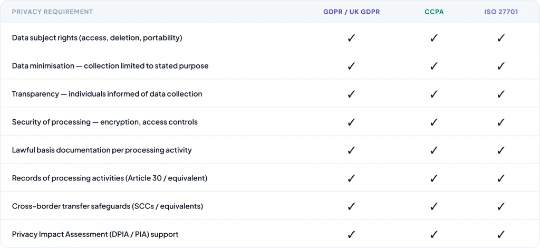Click ISO 27701 checkmark for Privacy Impact Assessment

(x=501, y=234)
